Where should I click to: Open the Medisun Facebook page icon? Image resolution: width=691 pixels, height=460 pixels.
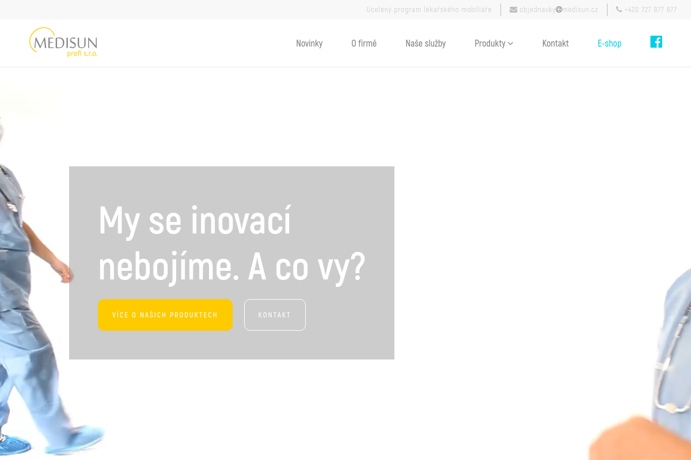click(656, 42)
